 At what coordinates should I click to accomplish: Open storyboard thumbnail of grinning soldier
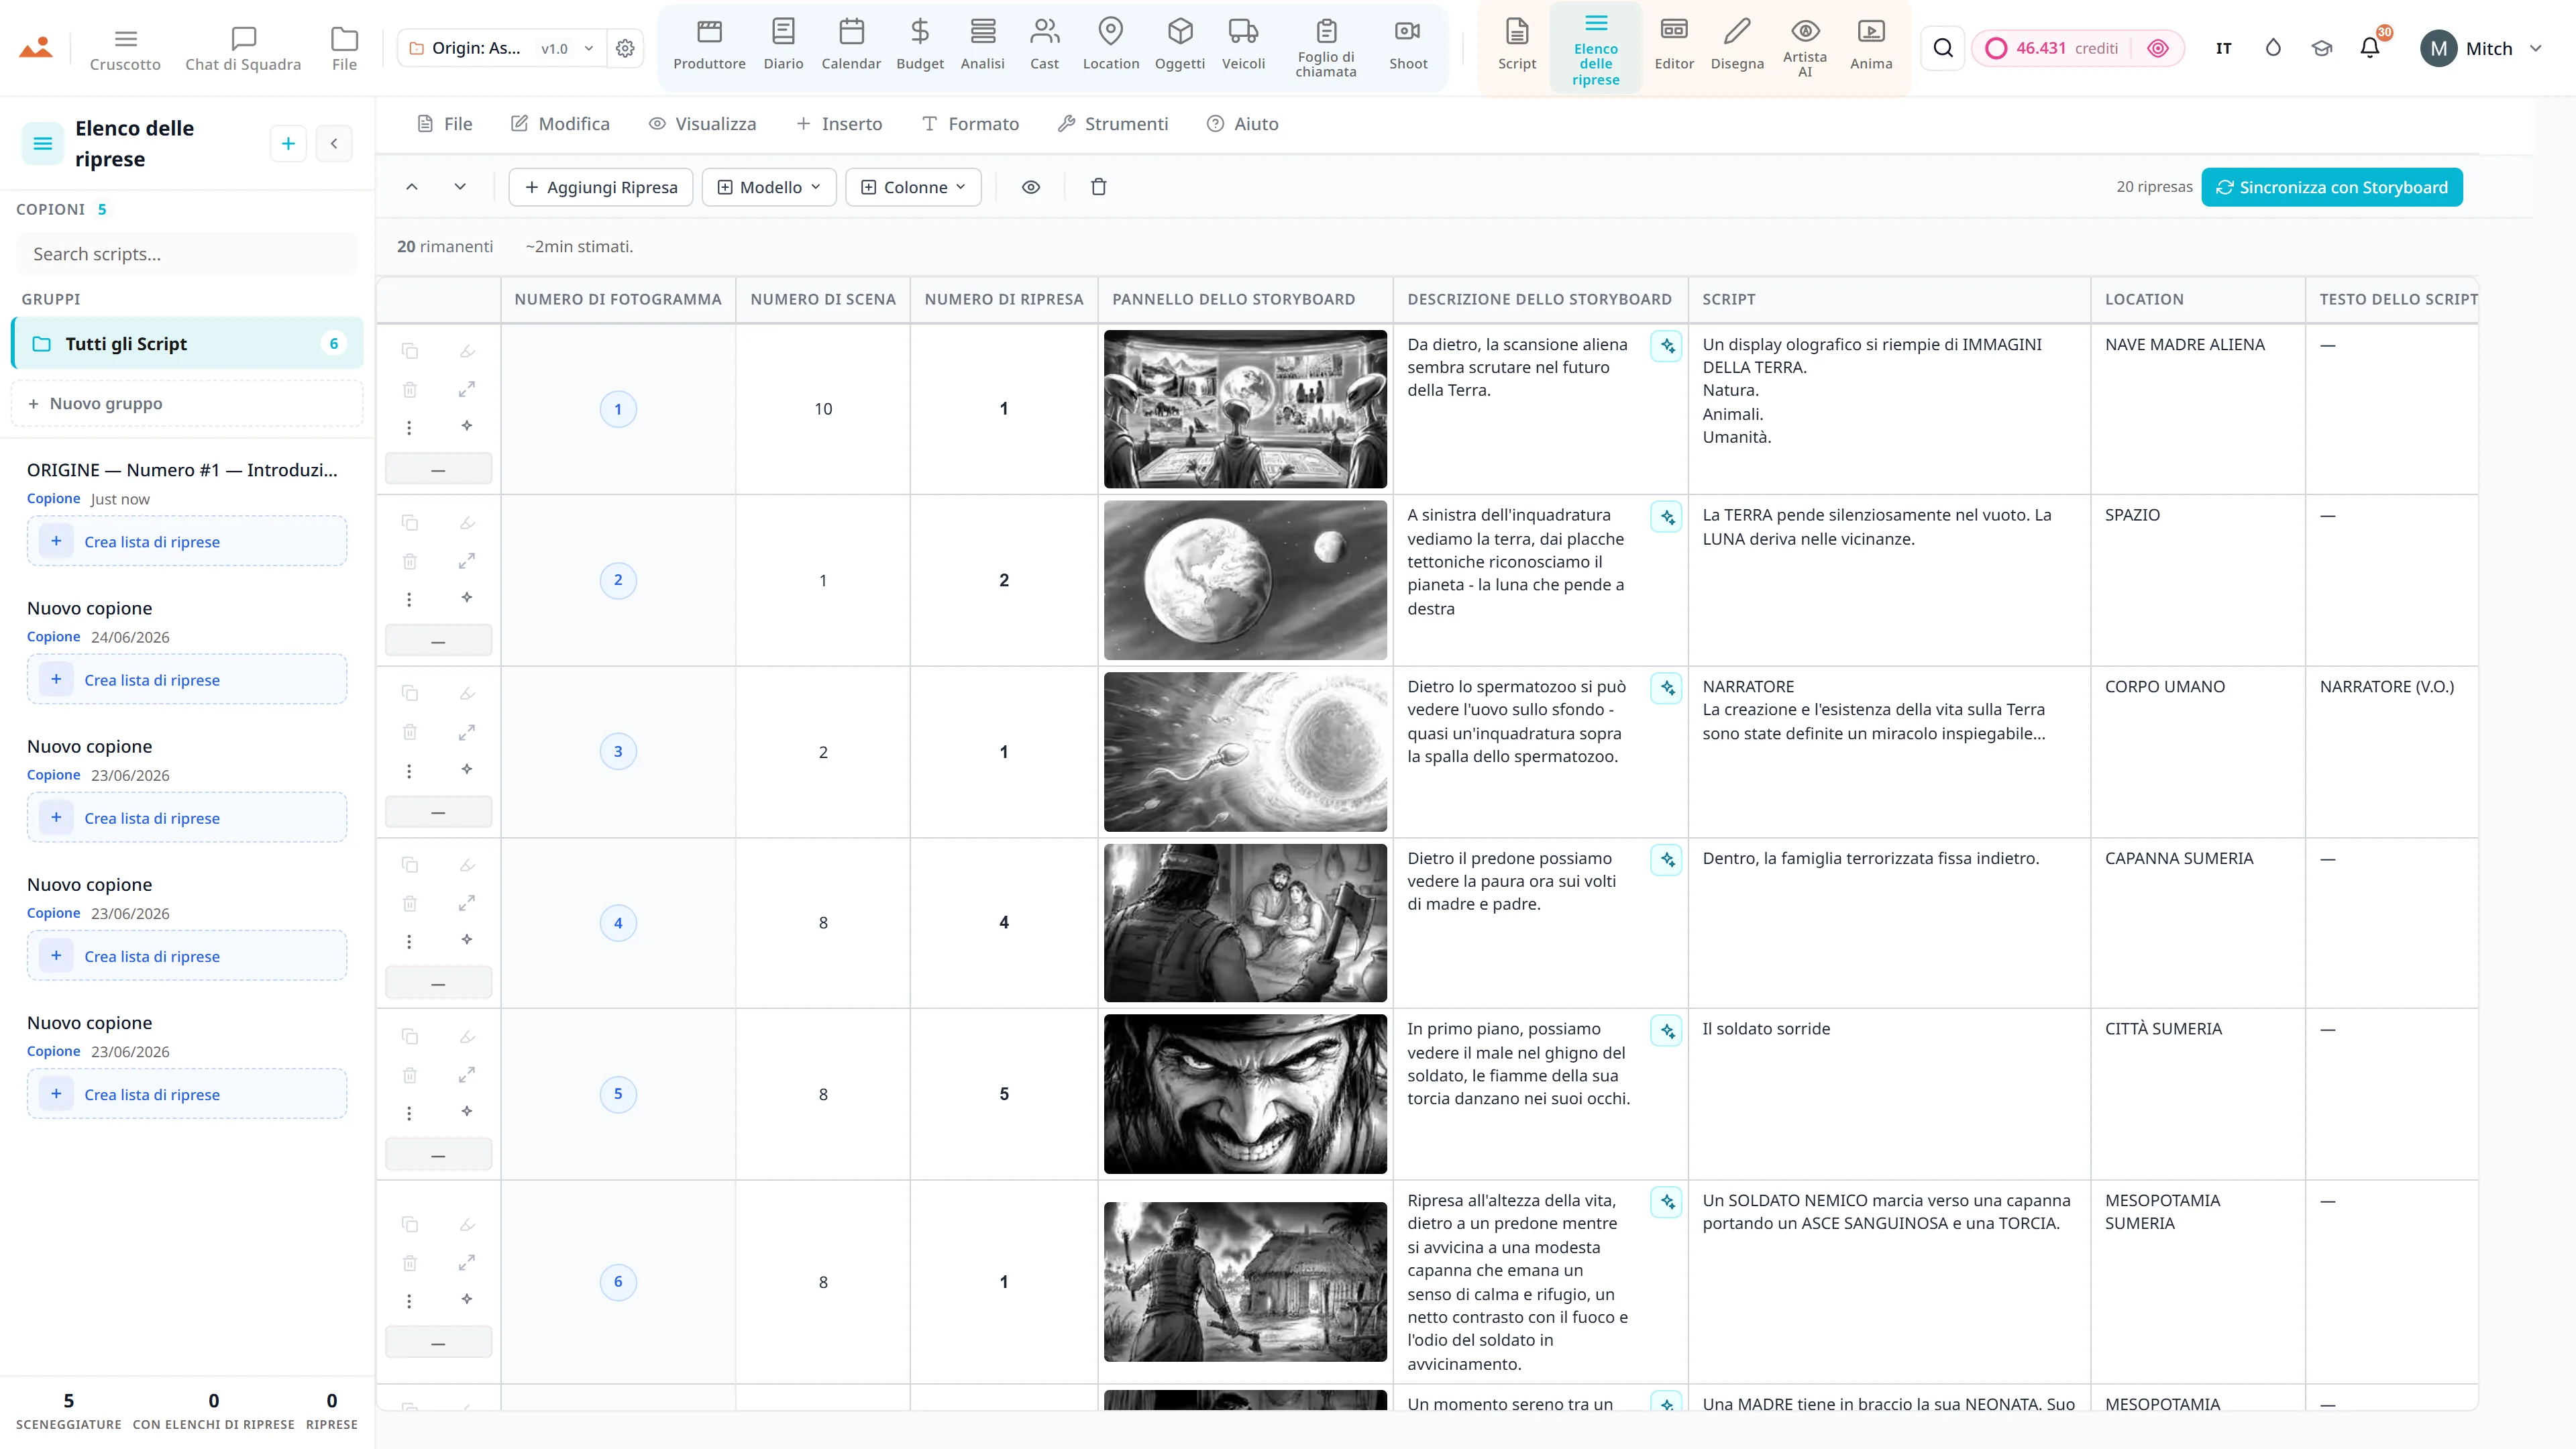point(1245,1094)
